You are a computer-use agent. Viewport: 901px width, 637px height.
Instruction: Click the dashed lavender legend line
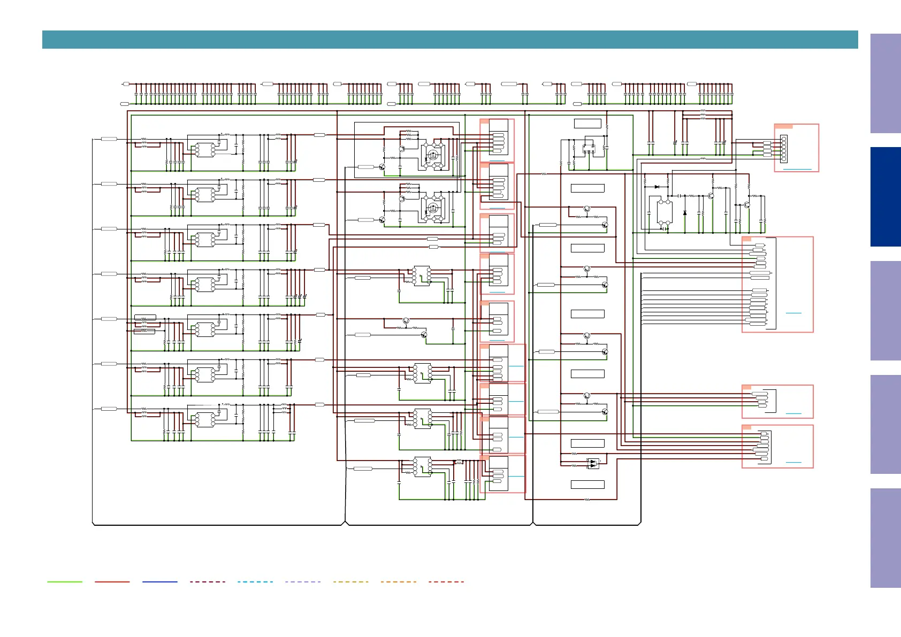(x=303, y=581)
